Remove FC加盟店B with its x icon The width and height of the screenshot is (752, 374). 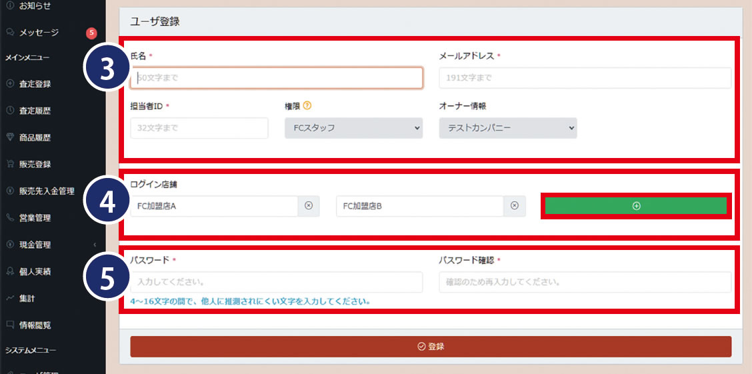(x=514, y=207)
